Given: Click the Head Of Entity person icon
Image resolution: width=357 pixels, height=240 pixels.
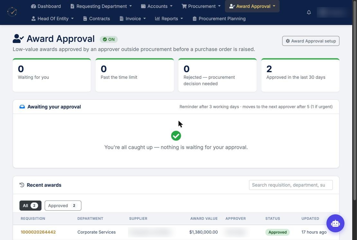Looking at the screenshot, I should [x=33, y=19].
